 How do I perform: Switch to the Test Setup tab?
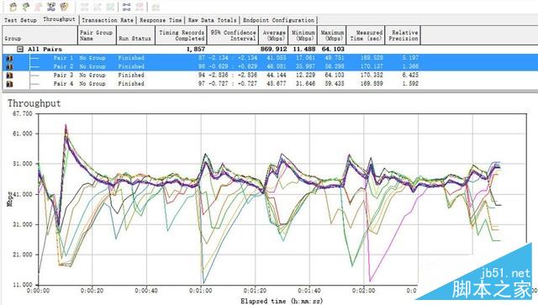pyautogui.click(x=20, y=20)
